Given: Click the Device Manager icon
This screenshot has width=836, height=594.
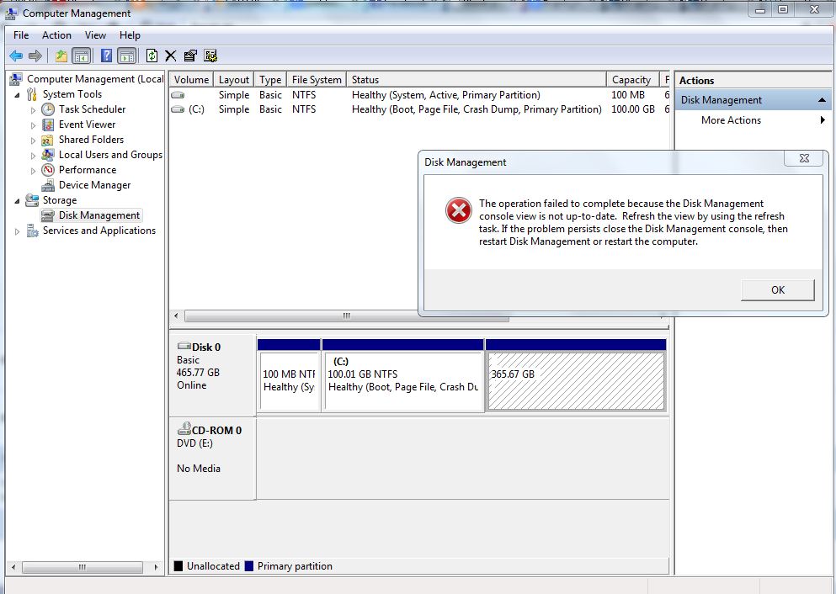Looking at the screenshot, I should pyautogui.click(x=48, y=185).
